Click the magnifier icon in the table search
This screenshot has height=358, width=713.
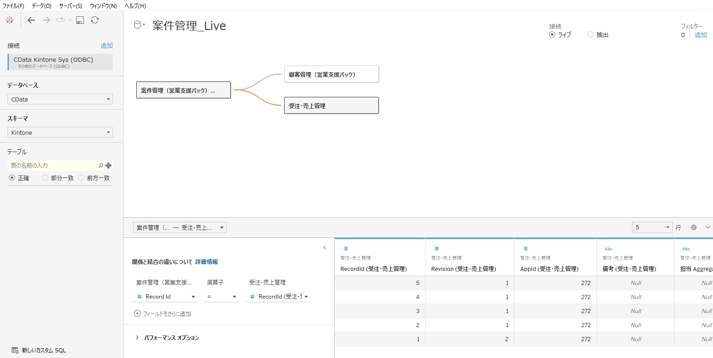pos(101,165)
